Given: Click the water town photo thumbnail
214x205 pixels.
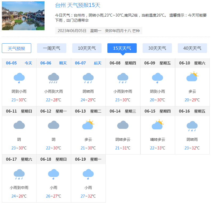Looking at the screenshot, I should coord(23,16).
